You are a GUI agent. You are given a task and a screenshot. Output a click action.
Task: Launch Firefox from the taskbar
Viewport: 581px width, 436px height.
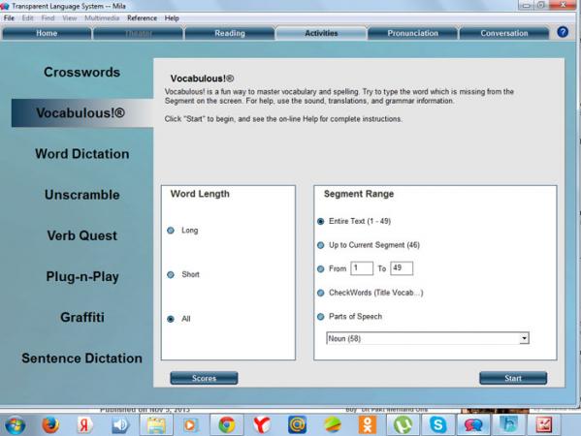(50, 424)
